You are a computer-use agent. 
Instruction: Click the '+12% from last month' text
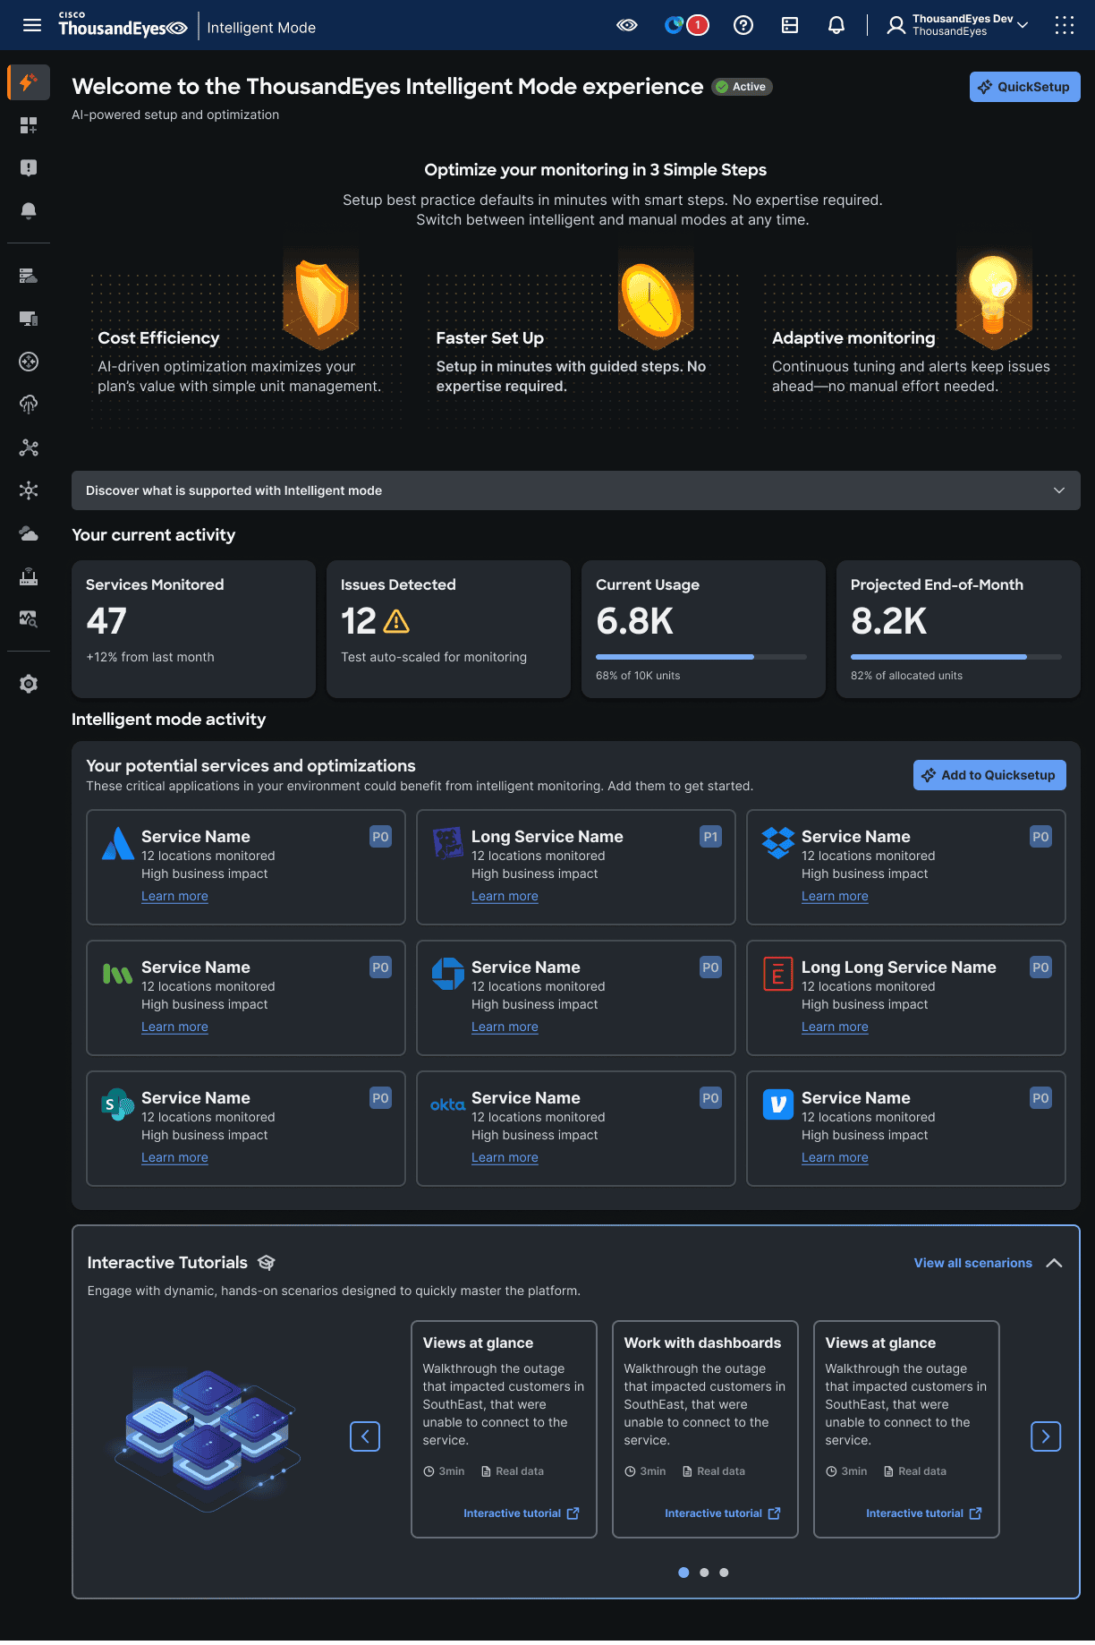pos(150,657)
